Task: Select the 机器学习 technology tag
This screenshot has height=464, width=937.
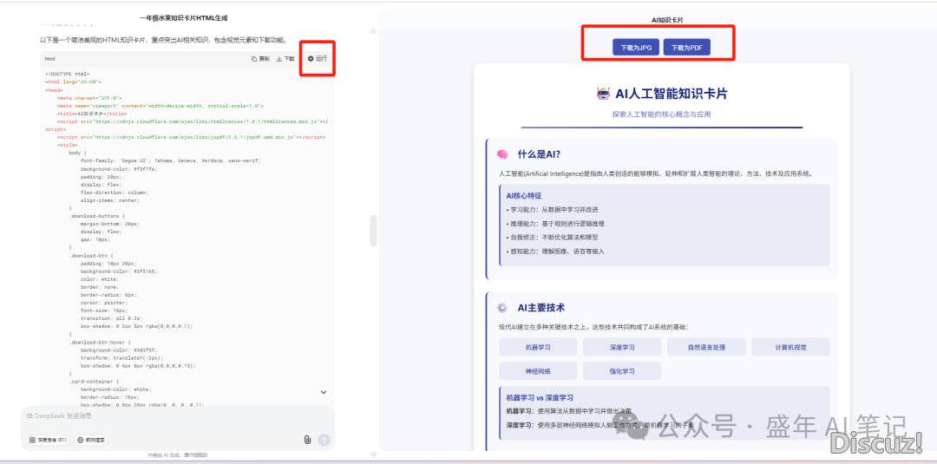Action: (x=538, y=347)
